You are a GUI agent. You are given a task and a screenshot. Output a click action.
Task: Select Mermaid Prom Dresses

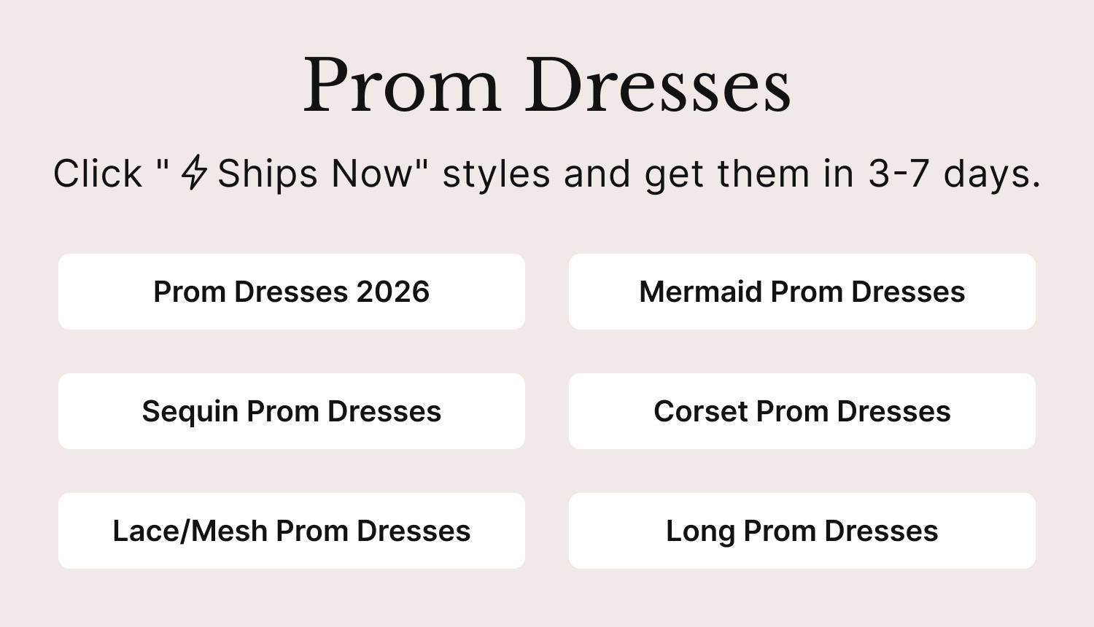(802, 292)
